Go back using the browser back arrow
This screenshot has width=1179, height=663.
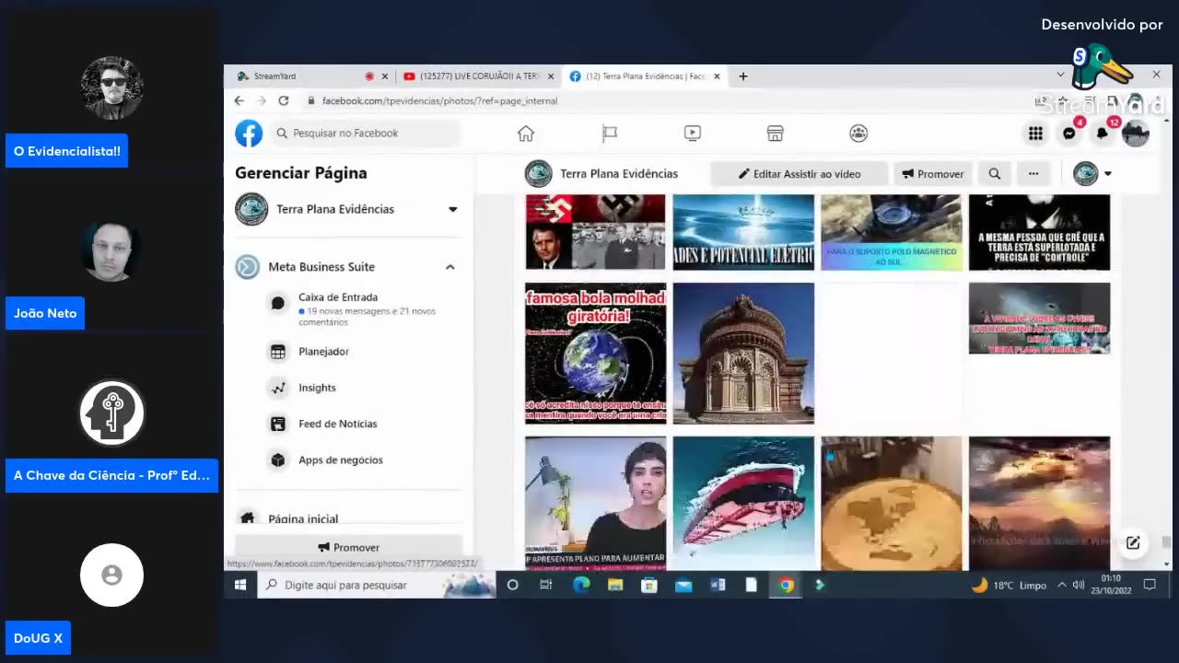pos(239,100)
